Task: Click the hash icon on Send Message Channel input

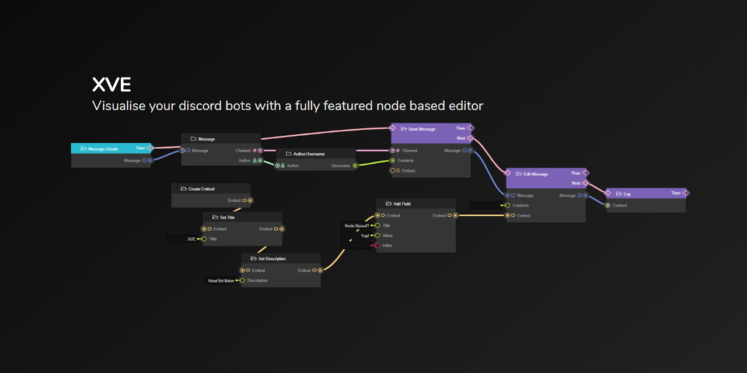Action: click(x=397, y=150)
